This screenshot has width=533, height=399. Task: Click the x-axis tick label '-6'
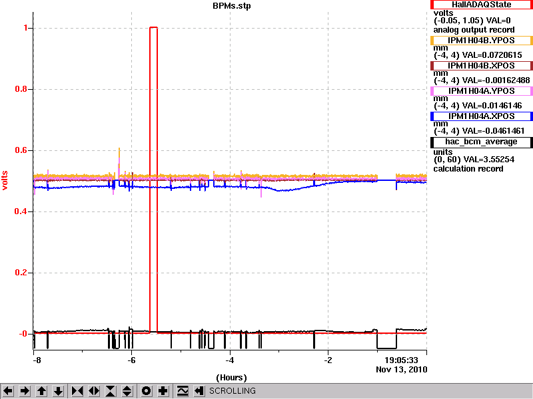click(131, 360)
